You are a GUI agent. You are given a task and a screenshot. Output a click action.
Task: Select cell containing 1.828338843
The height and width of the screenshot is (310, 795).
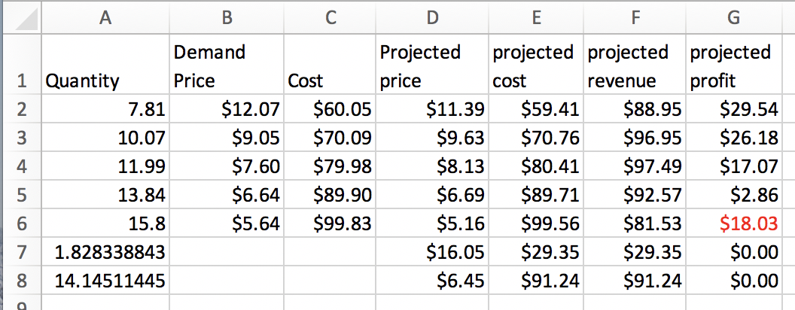pos(105,252)
